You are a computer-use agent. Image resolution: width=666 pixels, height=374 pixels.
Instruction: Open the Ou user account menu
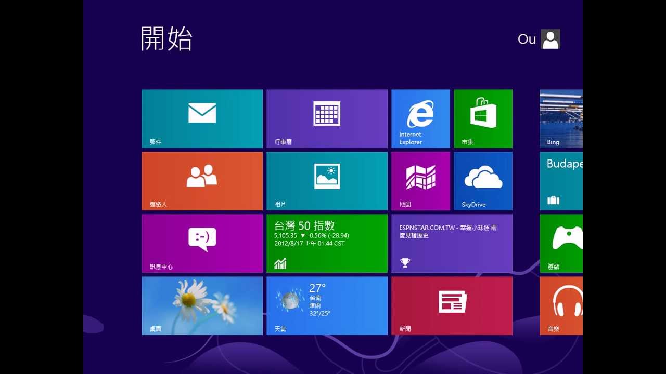point(527,39)
